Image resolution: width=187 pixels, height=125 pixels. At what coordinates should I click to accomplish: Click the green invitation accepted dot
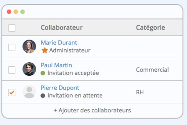(43, 73)
